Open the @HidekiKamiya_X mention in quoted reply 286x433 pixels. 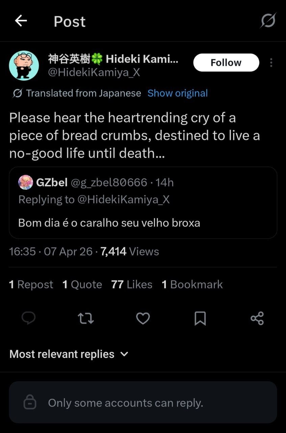click(123, 199)
